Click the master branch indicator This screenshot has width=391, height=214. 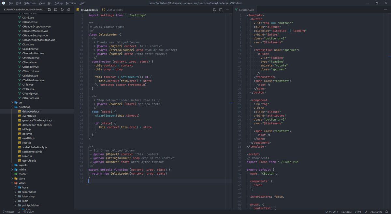pyautogui.click(x=8, y=211)
